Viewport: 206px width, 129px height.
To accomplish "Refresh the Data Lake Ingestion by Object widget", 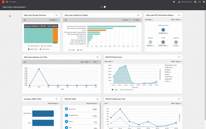I will click(66, 20).
